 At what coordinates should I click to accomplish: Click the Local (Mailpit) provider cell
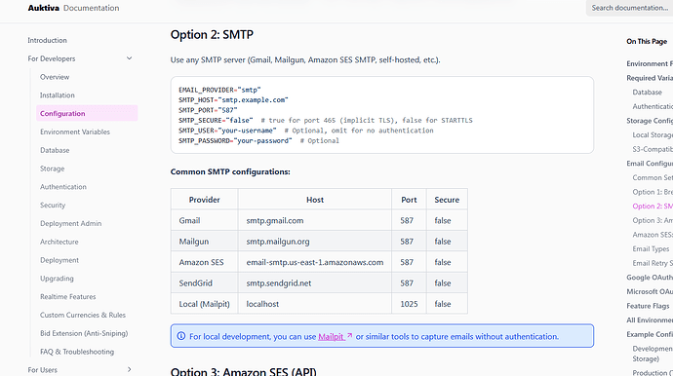coord(204,304)
